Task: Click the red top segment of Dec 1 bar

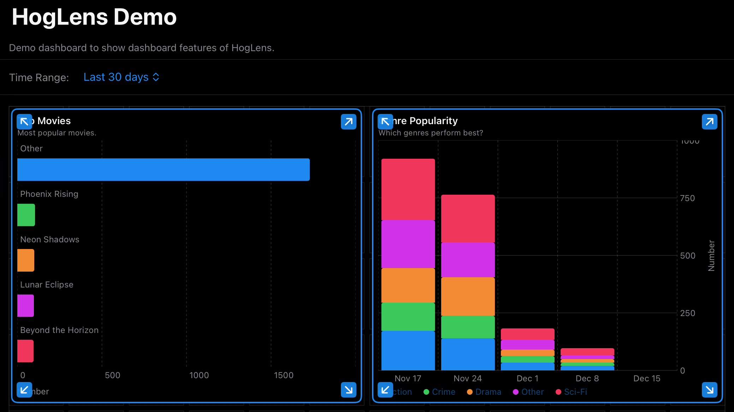Action: click(x=527, y=334)
